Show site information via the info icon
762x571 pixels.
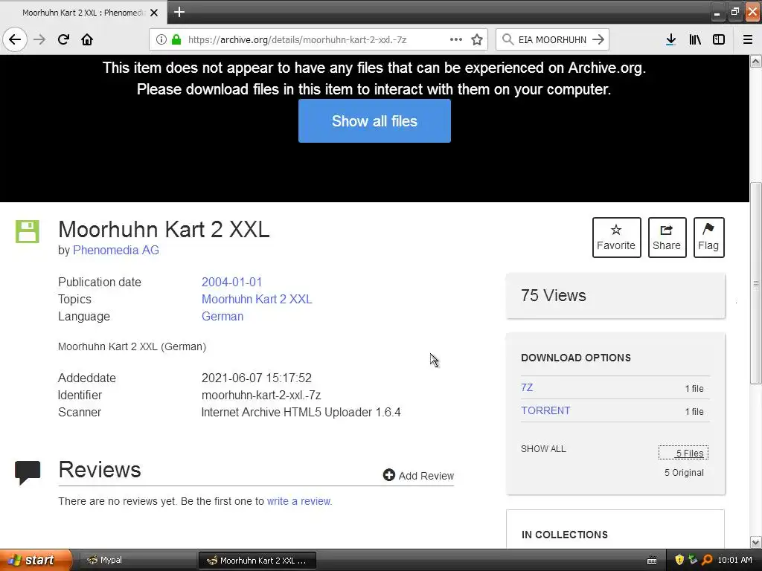coord(161,39)
